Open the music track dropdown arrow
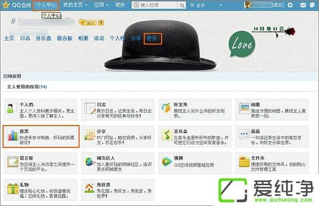 point(221,5)
